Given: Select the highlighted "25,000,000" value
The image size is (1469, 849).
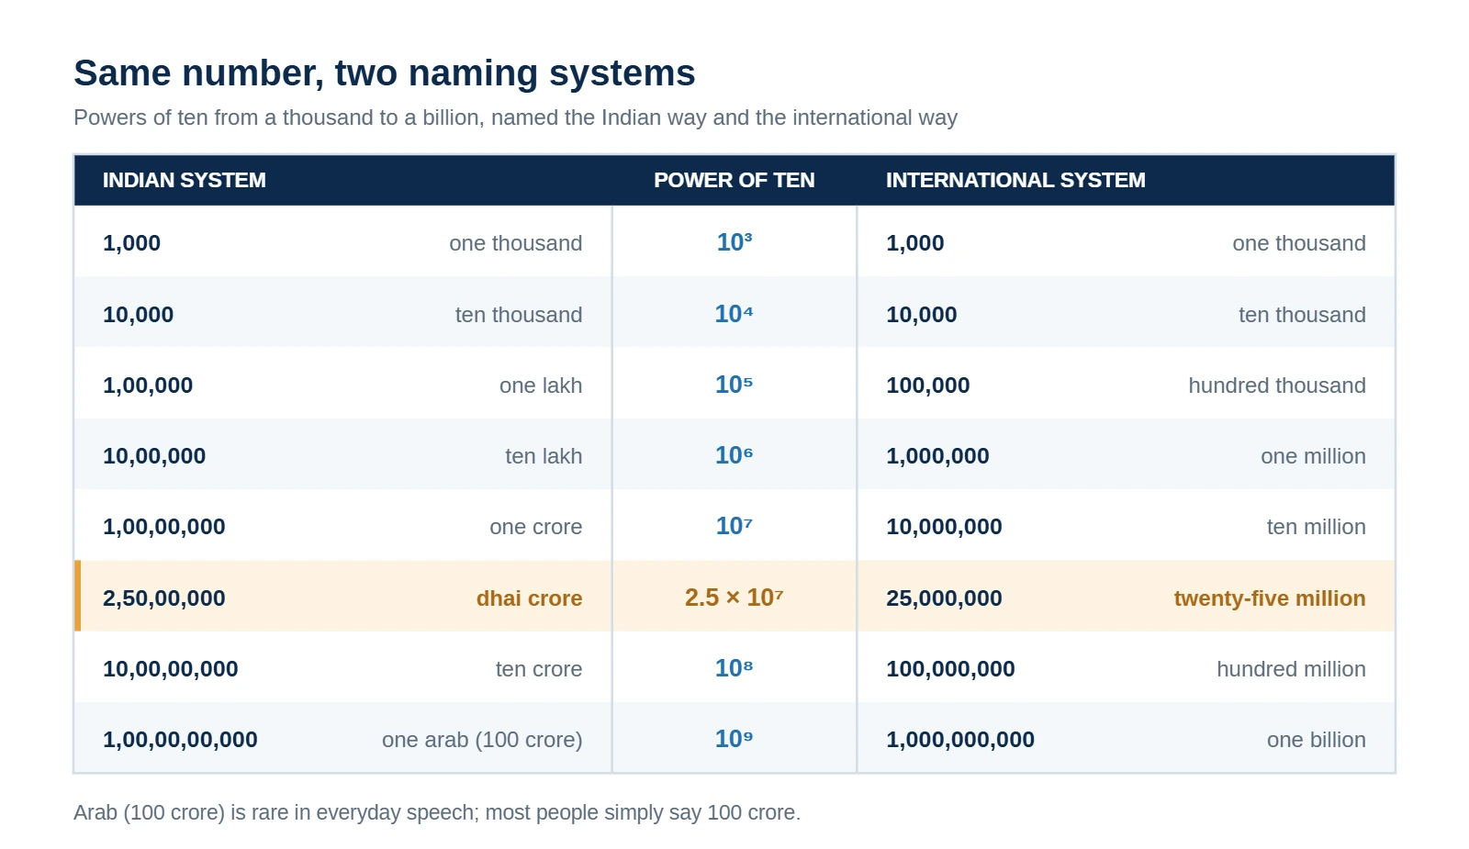Looking at the screenshot, I should pyautogui.click(x=944, y=598).
